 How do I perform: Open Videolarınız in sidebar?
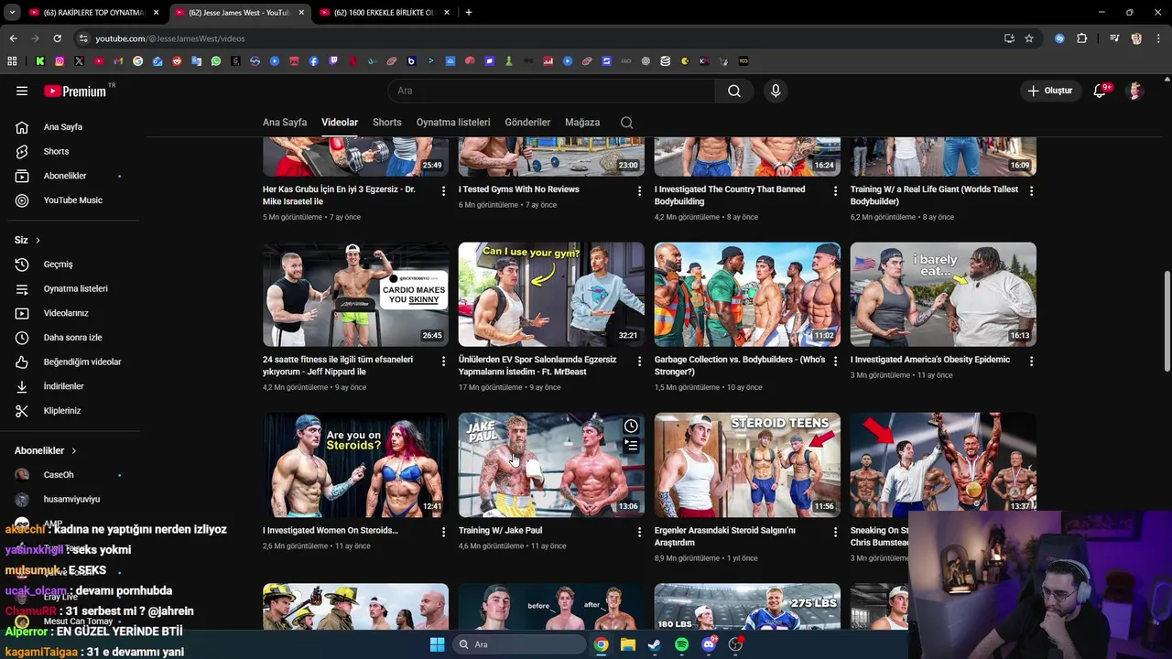73,313
